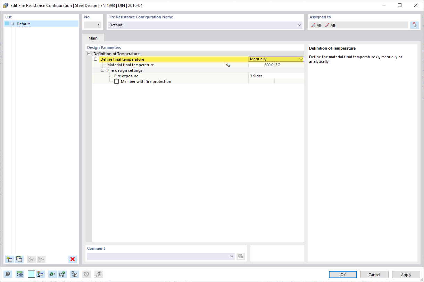The width and height of the screenshot is (424, 282).
Task: Click the Cancel button
Action: pos(374,274)
